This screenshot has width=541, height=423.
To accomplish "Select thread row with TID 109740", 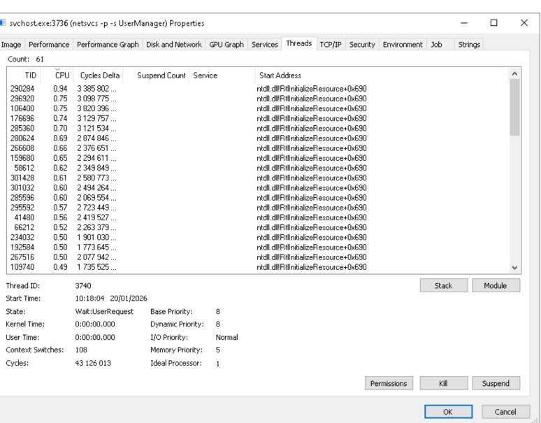I will pos(257,267).
